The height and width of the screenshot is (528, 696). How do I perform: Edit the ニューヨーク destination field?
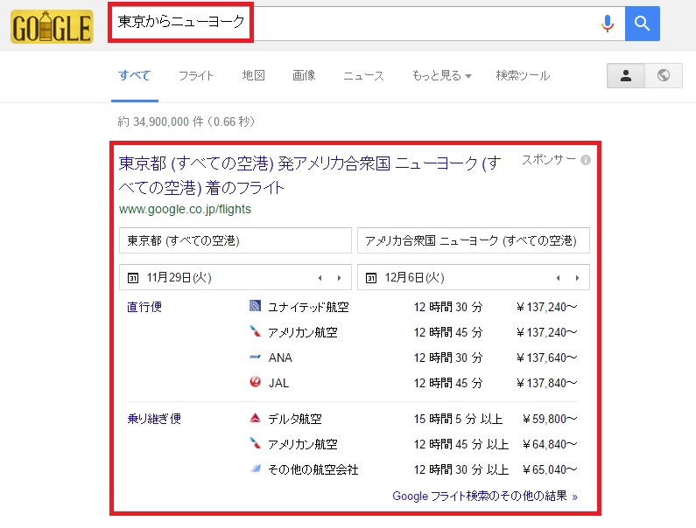pos(474,240)
